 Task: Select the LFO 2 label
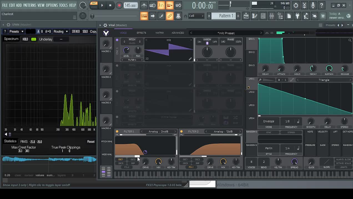click(x=252, y=92)
